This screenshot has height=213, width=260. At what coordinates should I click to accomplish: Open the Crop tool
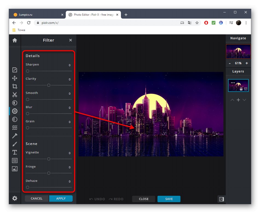coord(15,86)
